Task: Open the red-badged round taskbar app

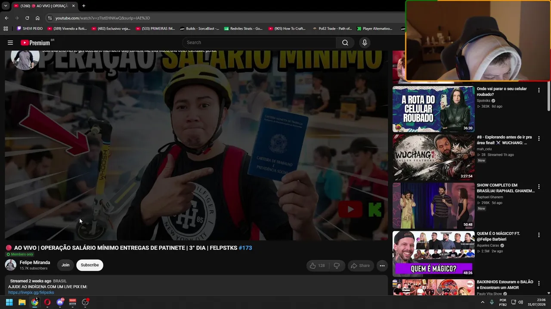Action: coord(85,302)
